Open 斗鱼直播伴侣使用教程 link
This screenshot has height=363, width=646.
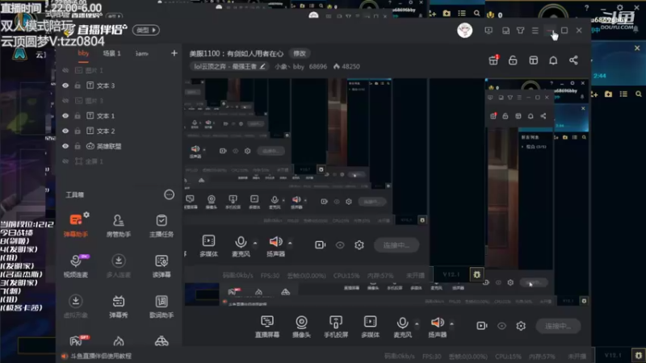pyautogui.click(x=100, y=356)
